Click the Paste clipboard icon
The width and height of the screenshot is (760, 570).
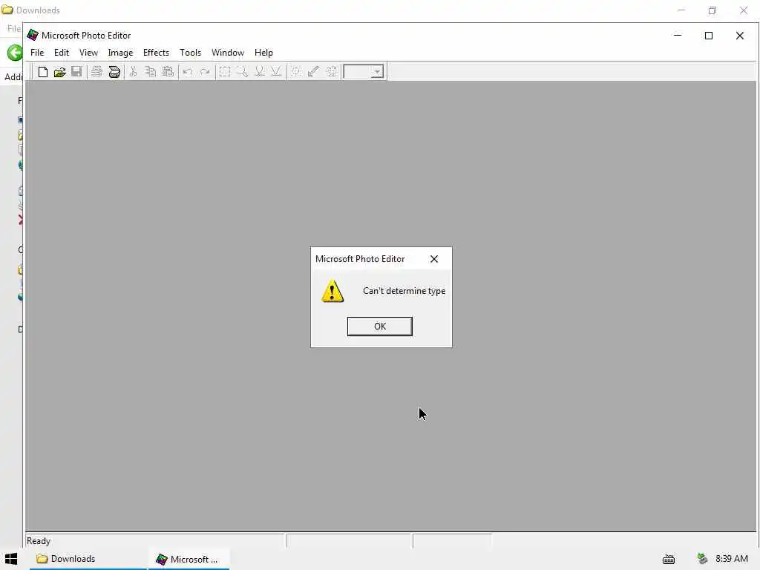click(168, 72)
